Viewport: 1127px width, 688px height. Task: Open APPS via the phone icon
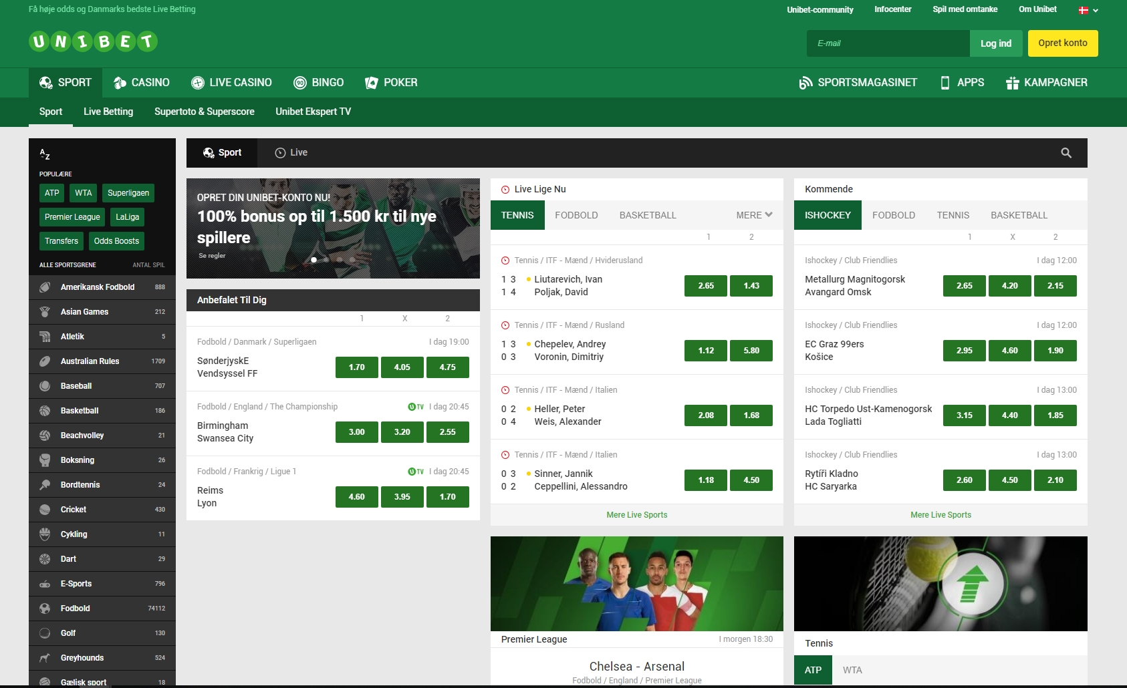point(944,82)
